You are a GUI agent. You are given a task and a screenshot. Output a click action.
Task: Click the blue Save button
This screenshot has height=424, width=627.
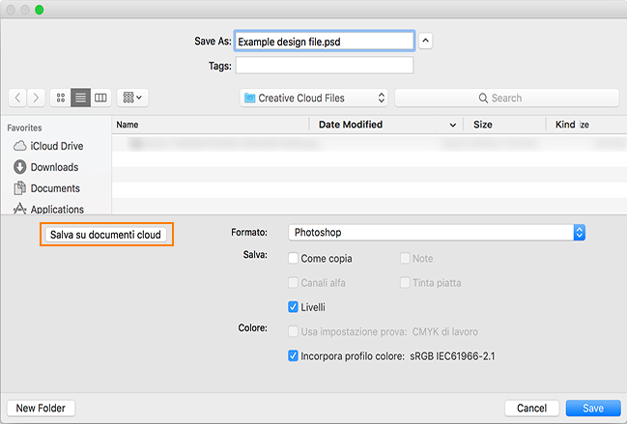(593, 408)
